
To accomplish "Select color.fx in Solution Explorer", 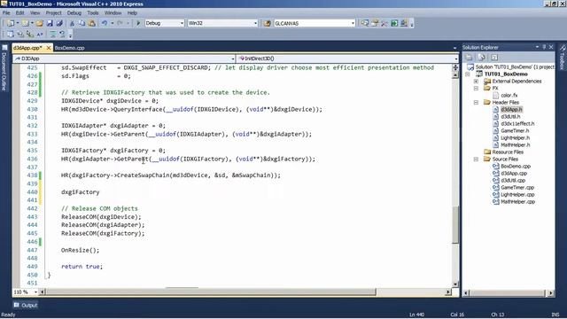I will point(509,96).
